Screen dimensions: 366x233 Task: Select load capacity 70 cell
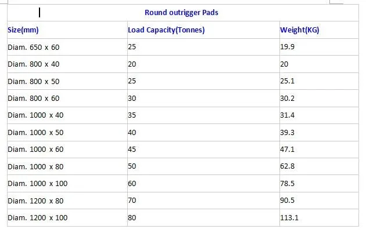[132, 201]
